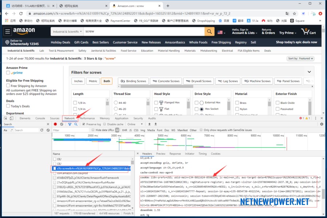The image size is (327, 218).
Task: Select the DevTools Network tab
Action: [x=69, y=118]
